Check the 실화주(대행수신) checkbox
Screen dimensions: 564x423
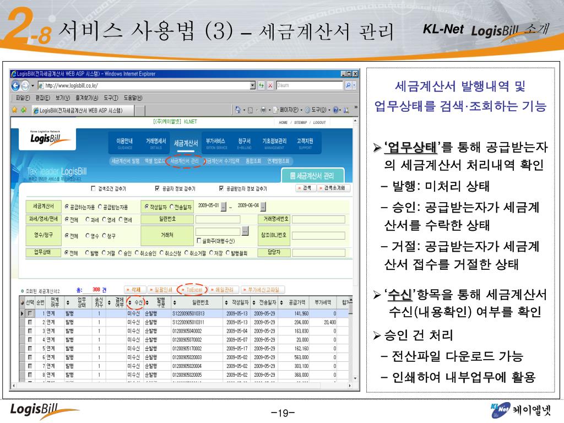coord(199,241)
